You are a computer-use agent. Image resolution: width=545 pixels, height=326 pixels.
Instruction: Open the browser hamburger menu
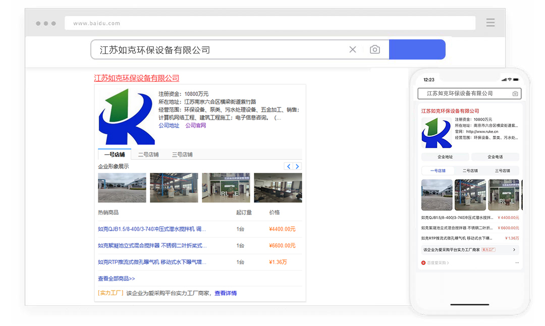tap(490, 23)
